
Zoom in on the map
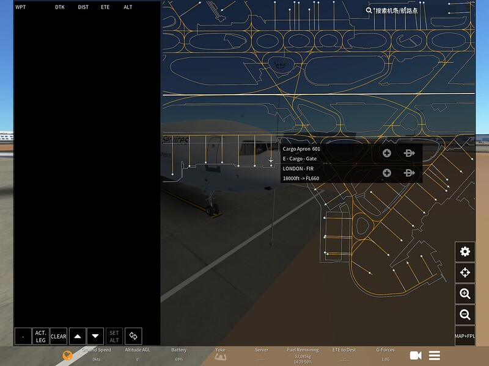pyautogui.click(x=465, y=293)
